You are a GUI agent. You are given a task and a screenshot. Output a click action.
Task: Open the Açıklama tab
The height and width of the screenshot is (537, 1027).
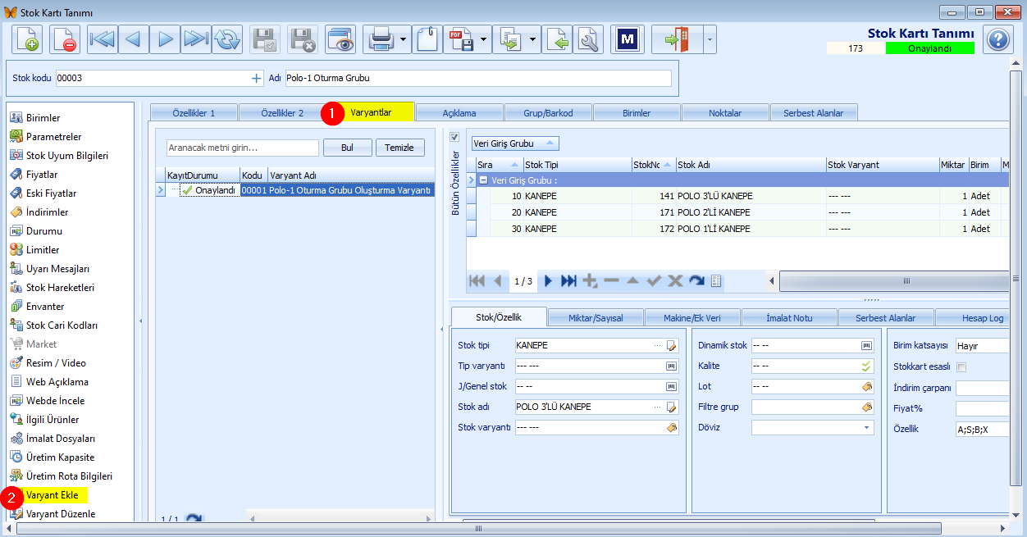point(459,113)
